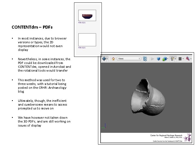Select the 3D Rotate navigation tool
This screenshot has width=196, height=147.
(104, 59)
